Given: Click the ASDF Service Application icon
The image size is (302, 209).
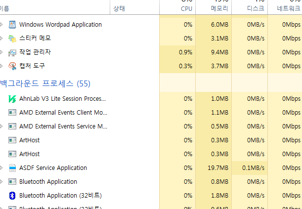Looking at the screenshot, I should 12,168.
